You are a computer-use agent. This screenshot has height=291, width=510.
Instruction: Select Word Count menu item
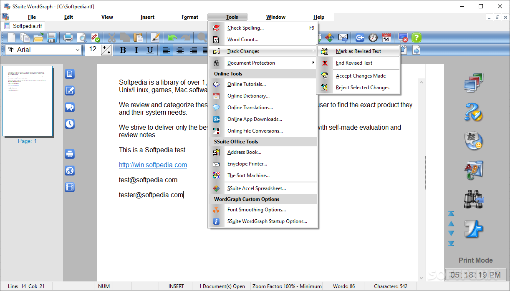point(263,40)
